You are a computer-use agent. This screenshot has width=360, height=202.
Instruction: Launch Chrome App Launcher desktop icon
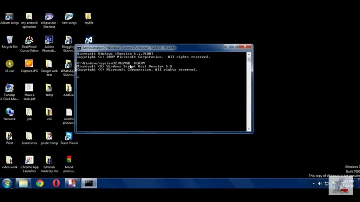click(29, 164)
